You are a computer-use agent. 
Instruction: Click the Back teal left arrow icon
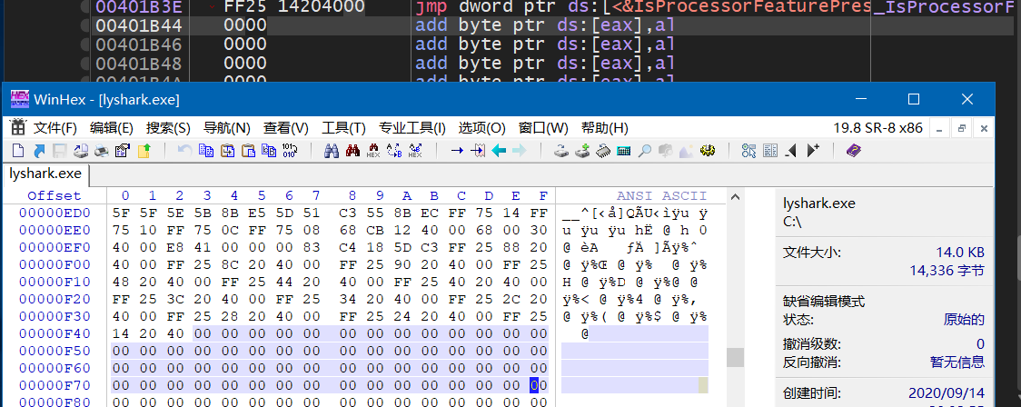click(x=499, y=151)
